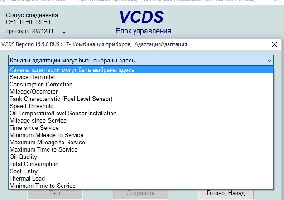Collapse the adaptation channel dropdown arrow

pos(270,61)
